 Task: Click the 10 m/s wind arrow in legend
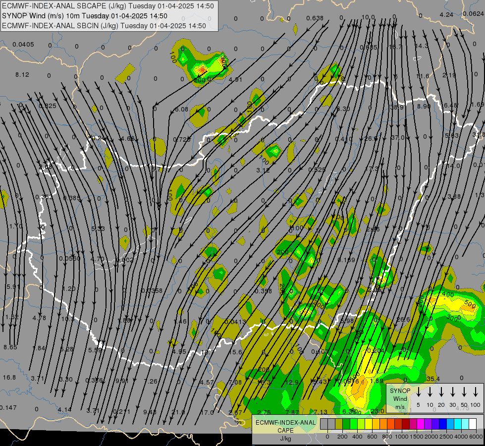430,392
